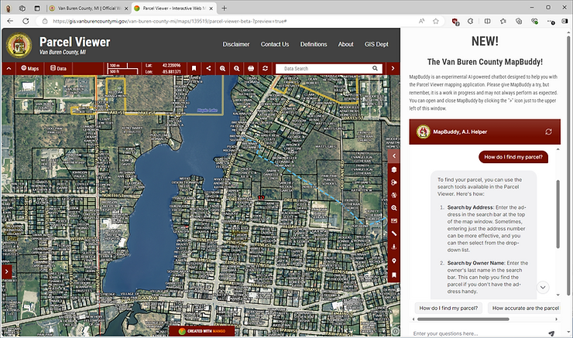Screen dimensions: 573x338
Task: Open the browser extensions puzzle icon
Action: [x=470, y=21]
